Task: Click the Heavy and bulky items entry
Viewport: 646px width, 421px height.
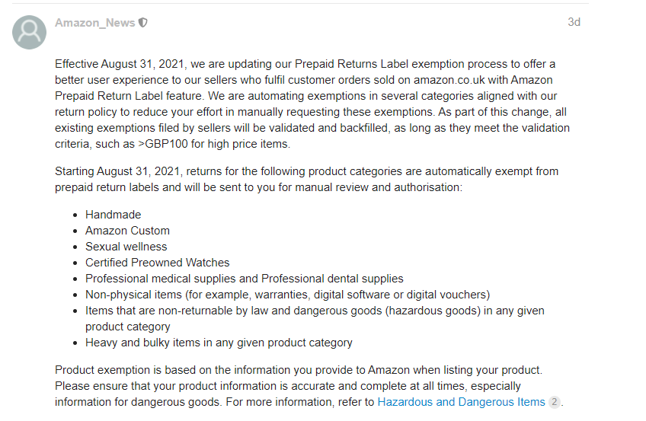Action: [x=219, y=343]
